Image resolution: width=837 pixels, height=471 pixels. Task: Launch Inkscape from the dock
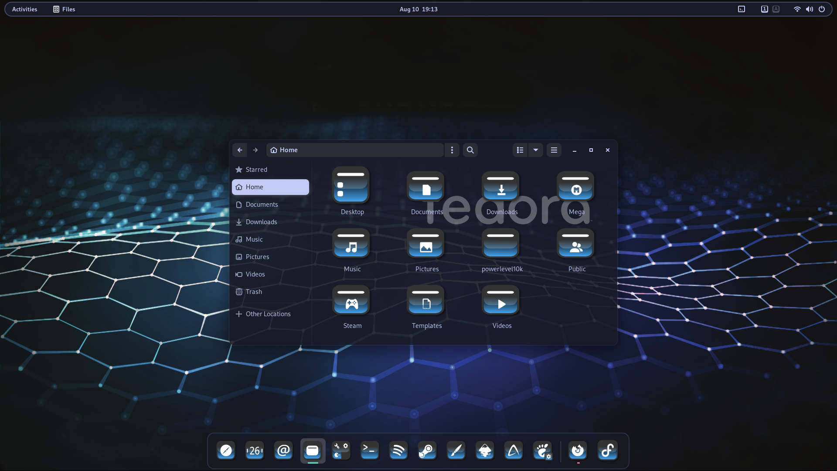pos(485,451)
